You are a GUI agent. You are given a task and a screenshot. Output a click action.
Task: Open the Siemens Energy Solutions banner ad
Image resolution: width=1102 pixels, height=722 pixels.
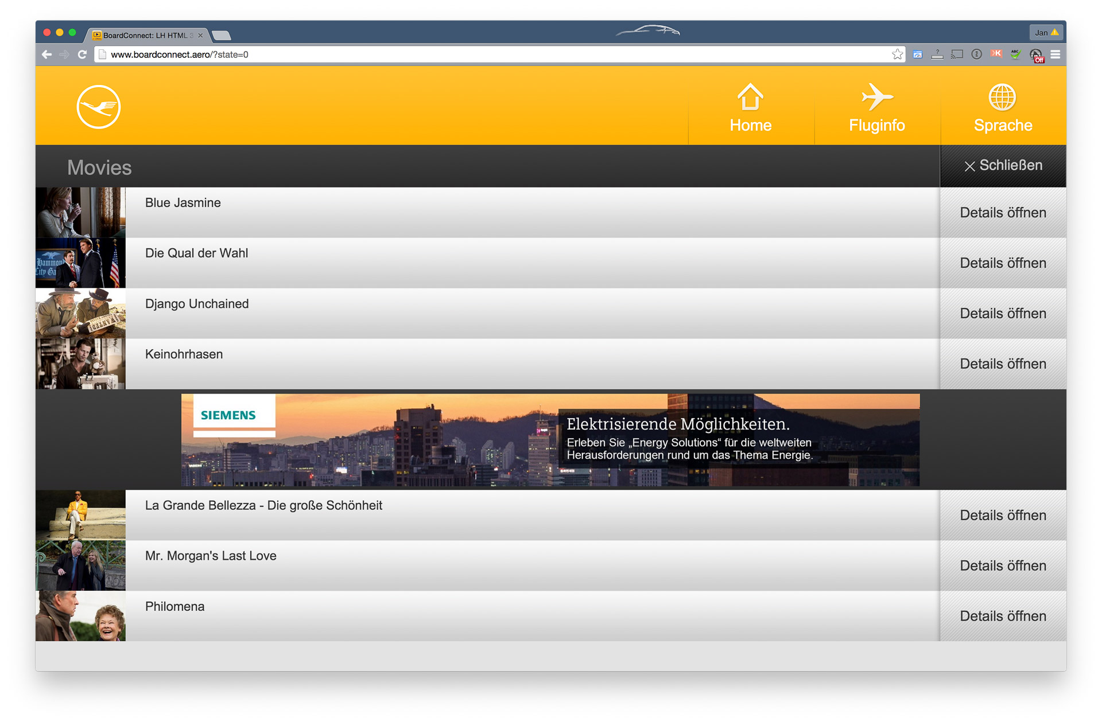point(550,440)
